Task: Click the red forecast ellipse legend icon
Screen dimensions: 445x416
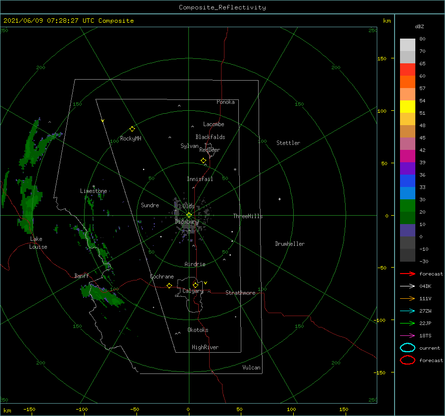Action: pos(408,360)
